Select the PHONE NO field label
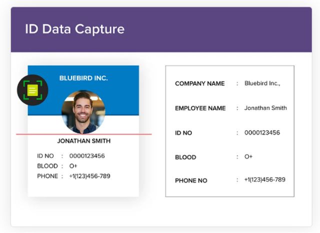Image resolution: width=320 pixels, height=233 pixels. (191, 180)
